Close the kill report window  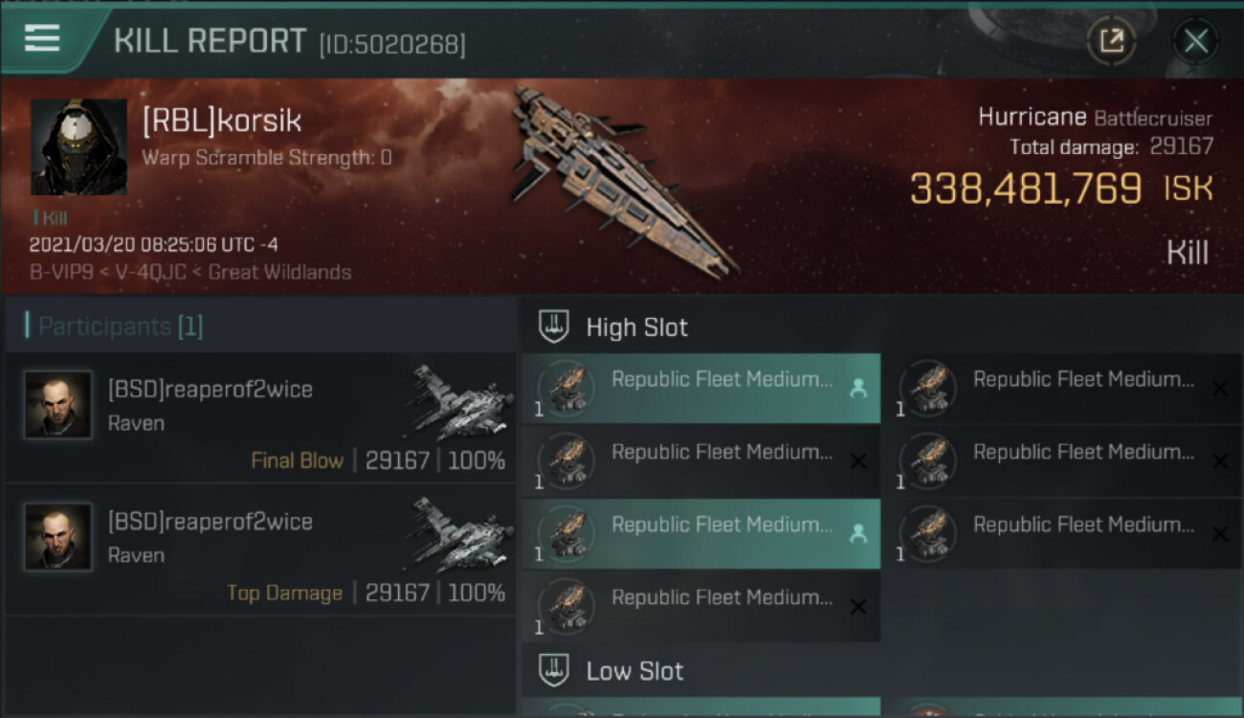pos(1195,41)
